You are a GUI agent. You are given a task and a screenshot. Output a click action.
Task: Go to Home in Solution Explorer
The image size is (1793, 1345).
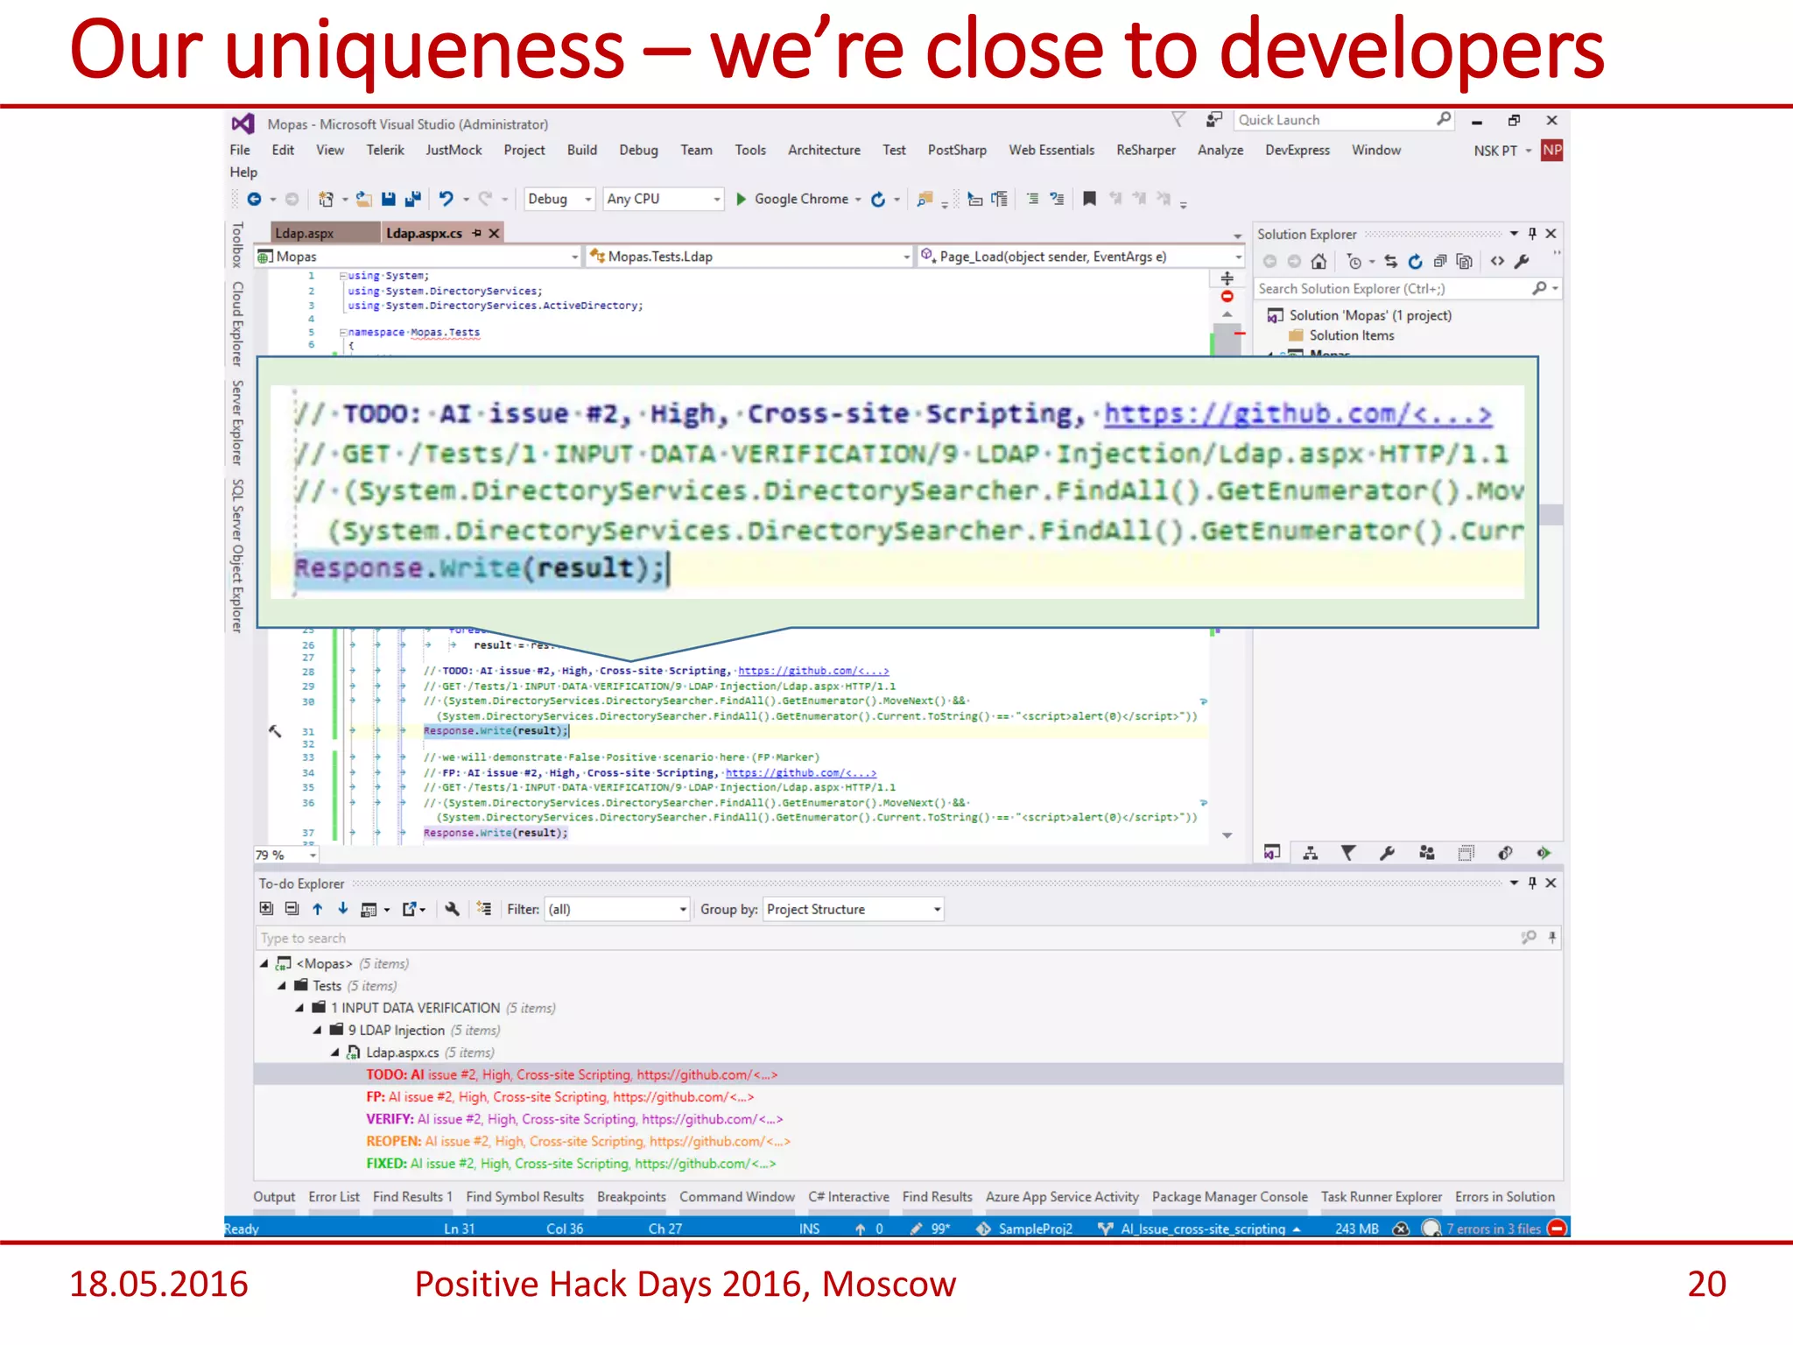tap(1318, 262)
